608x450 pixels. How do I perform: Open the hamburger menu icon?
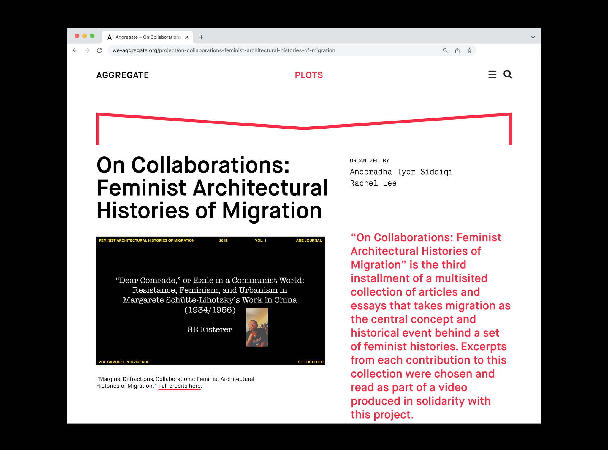click(492, 75)
